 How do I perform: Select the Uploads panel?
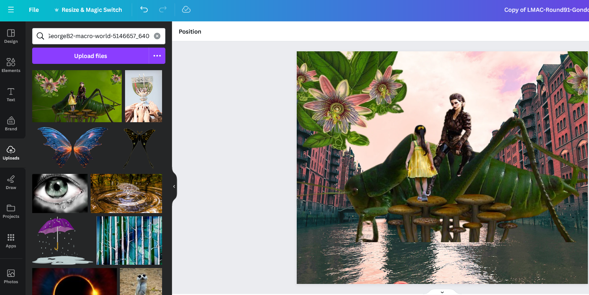[11, 153]
